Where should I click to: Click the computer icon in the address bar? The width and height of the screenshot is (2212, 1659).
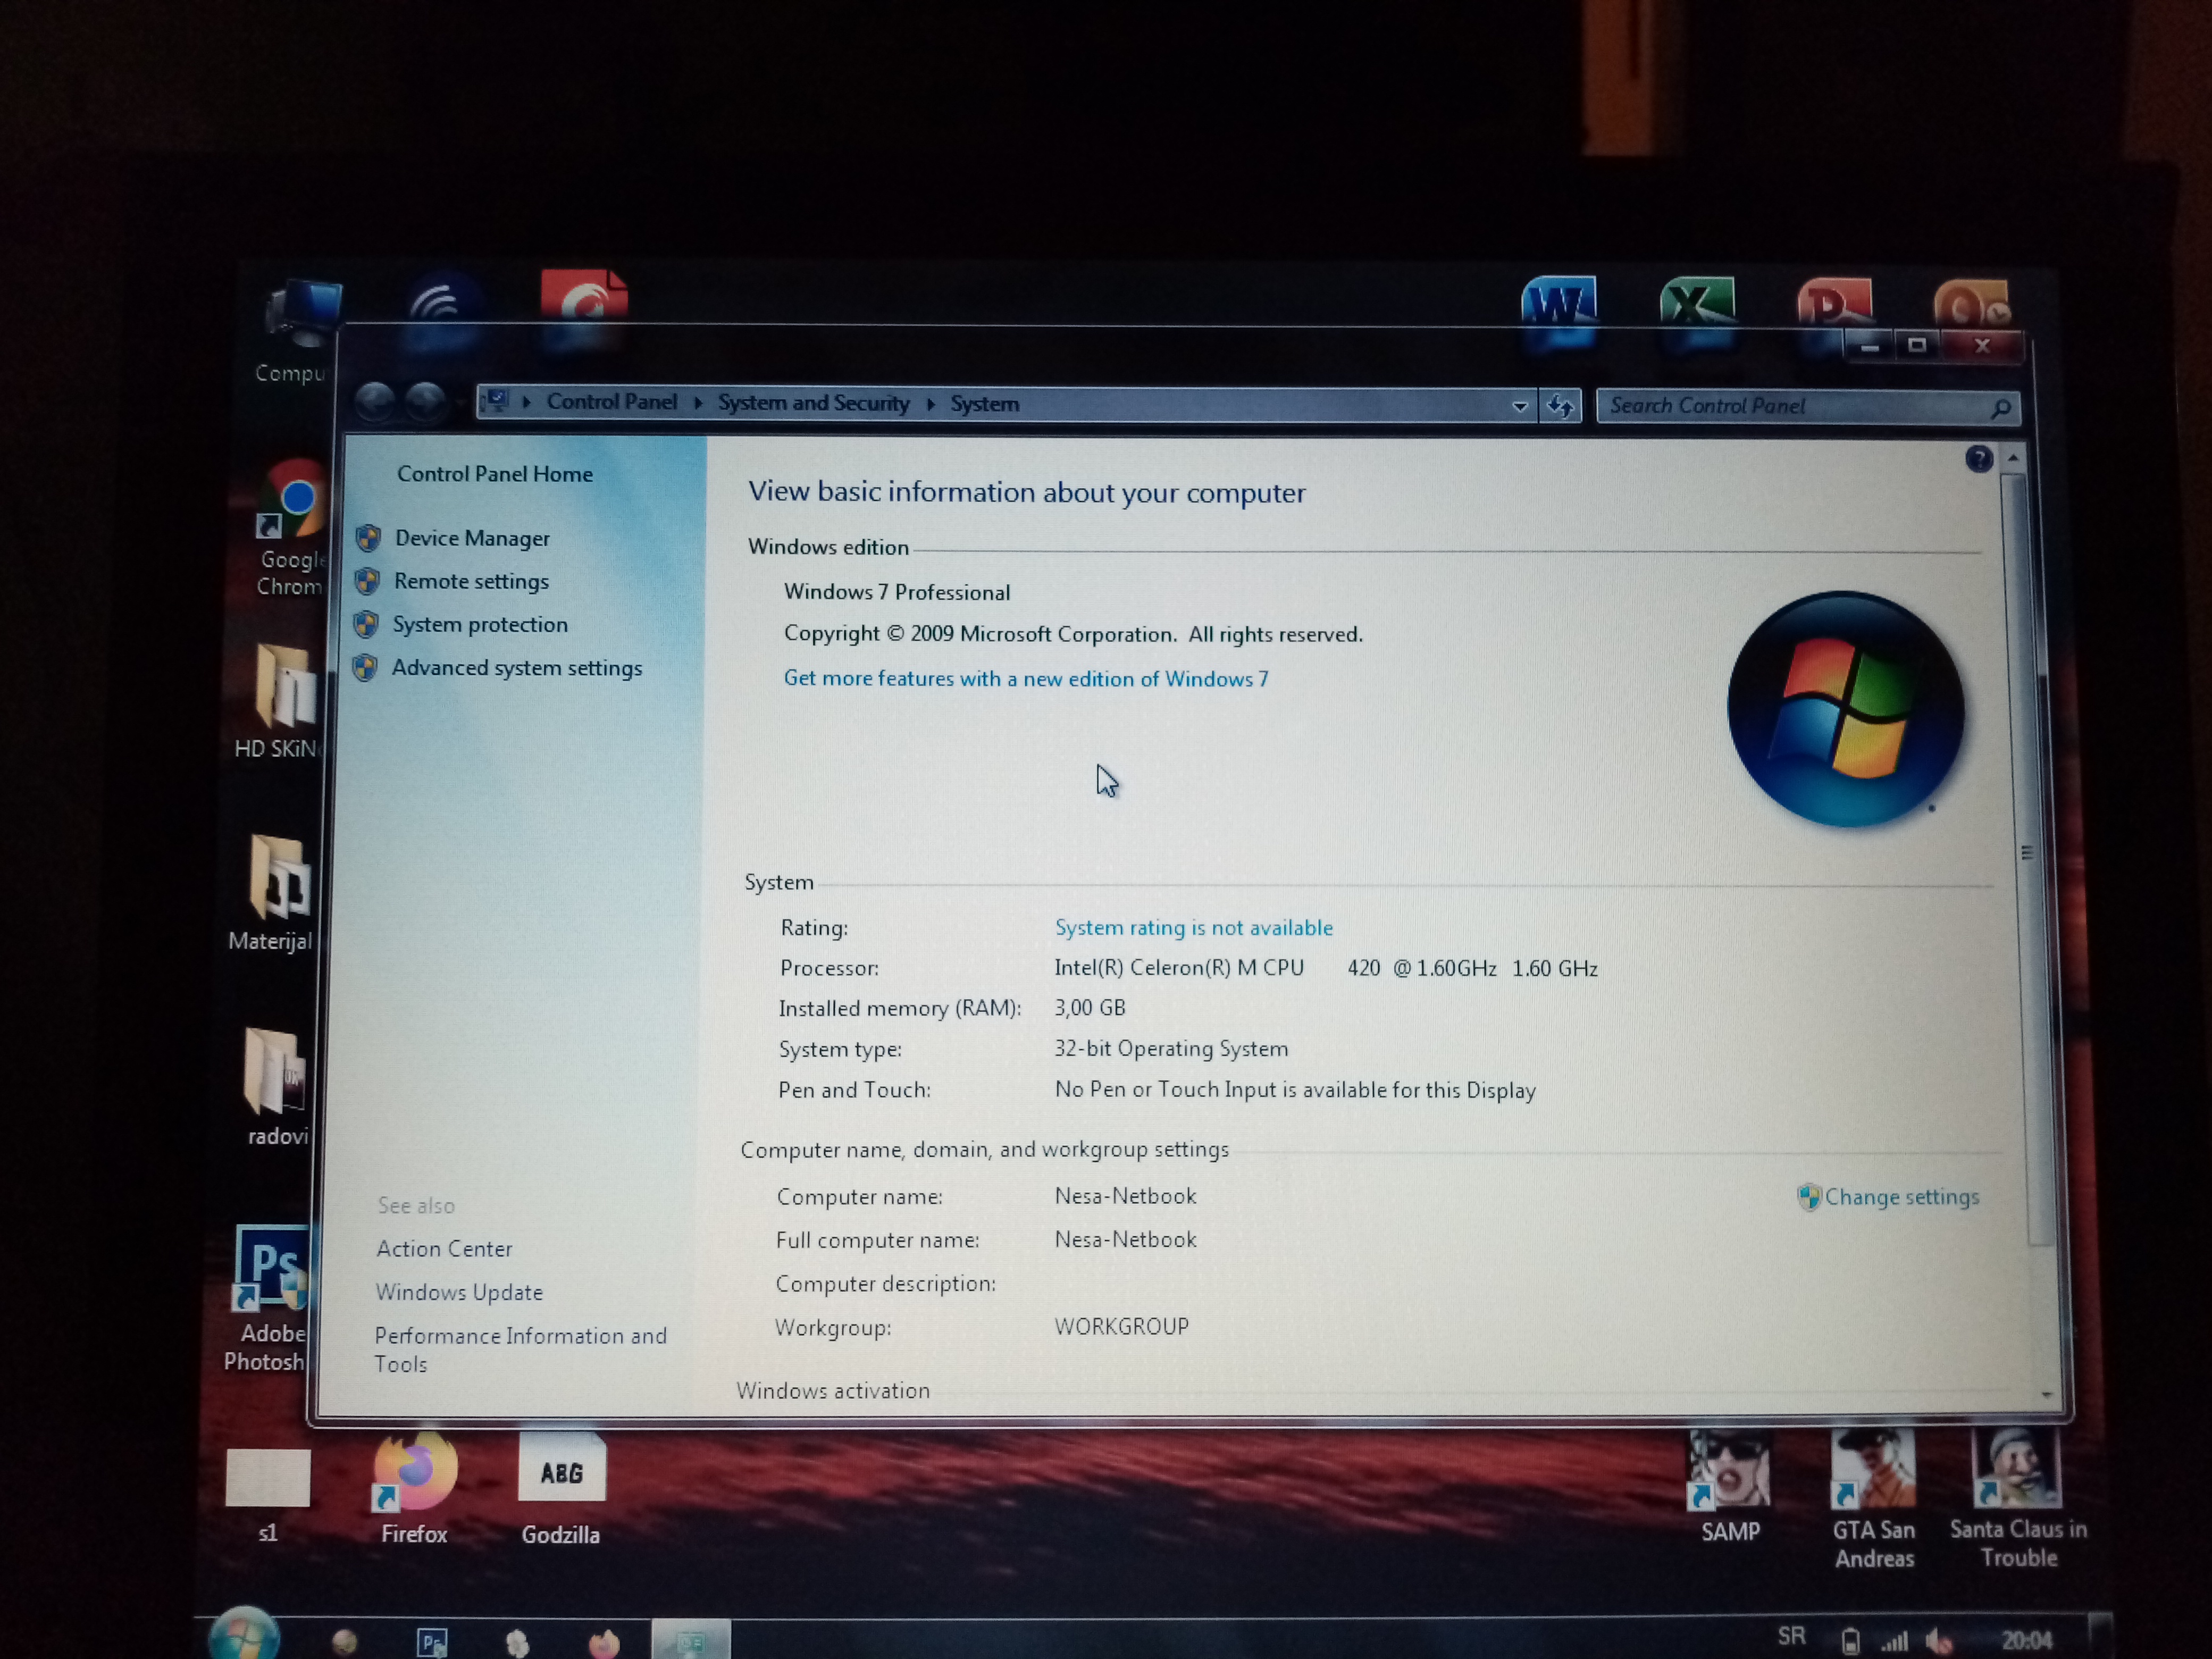496,401
